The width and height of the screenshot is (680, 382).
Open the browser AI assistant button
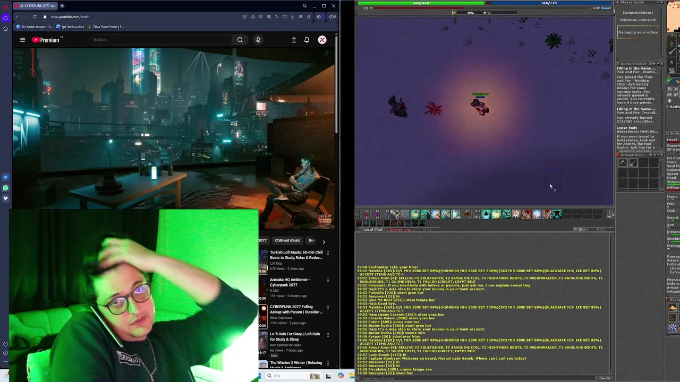coord(332,17)
